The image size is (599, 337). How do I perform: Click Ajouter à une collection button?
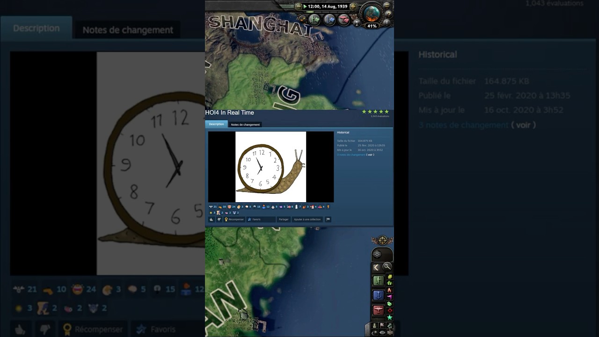[307, 220]
